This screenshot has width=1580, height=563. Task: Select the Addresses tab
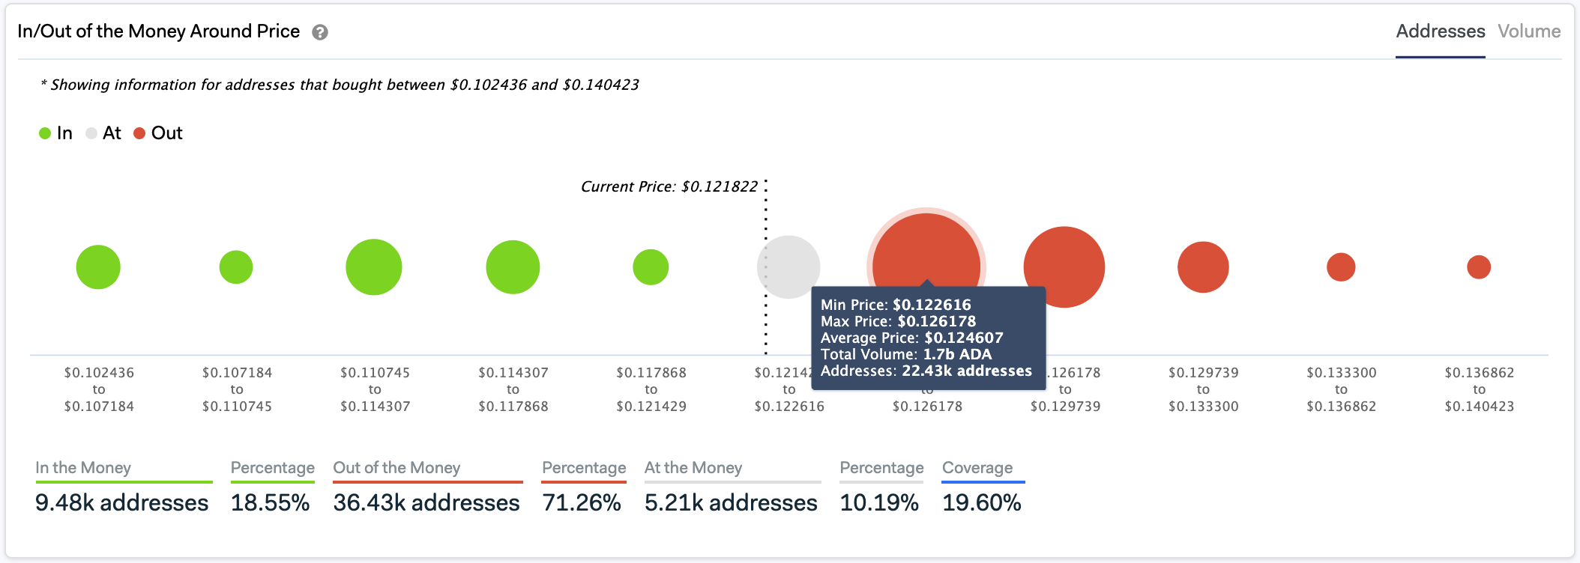[x=1440, y=31]
